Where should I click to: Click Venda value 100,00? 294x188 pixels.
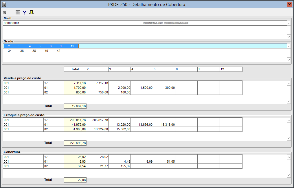click(120, 92)
